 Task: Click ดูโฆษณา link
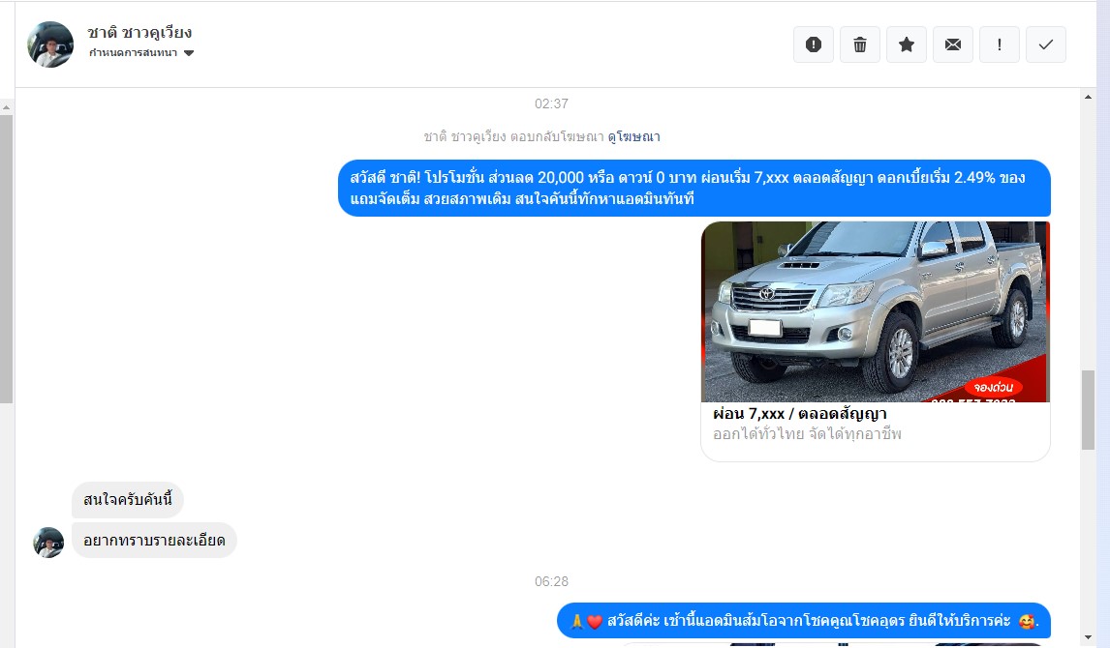(633, 136)
